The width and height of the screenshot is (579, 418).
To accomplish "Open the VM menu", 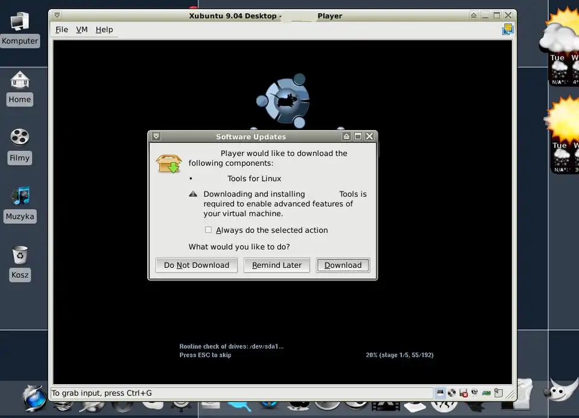I will click(82, 30).
